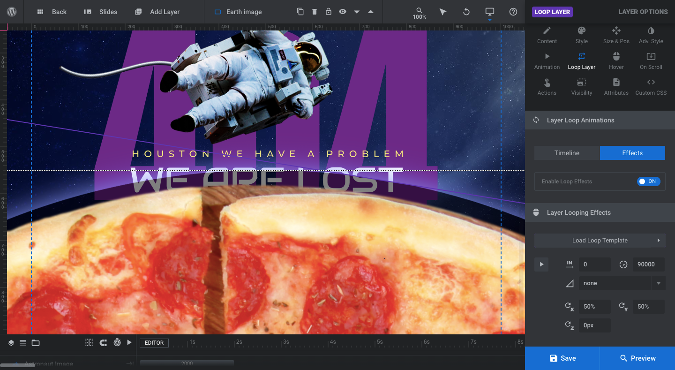
Task: Open the Actions settings
Action: 547,87
